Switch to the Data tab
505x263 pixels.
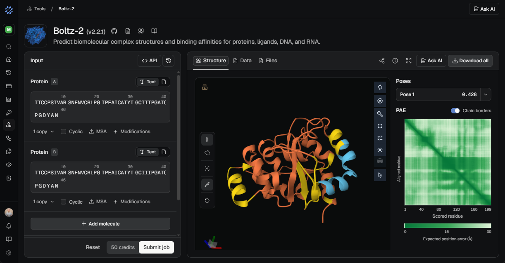tap(243, 61)
